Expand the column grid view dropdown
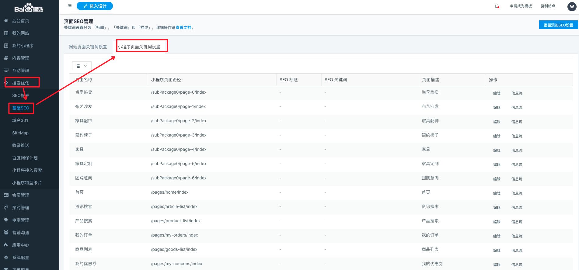This screenshot has width=579, height=270. coord(82,66)
